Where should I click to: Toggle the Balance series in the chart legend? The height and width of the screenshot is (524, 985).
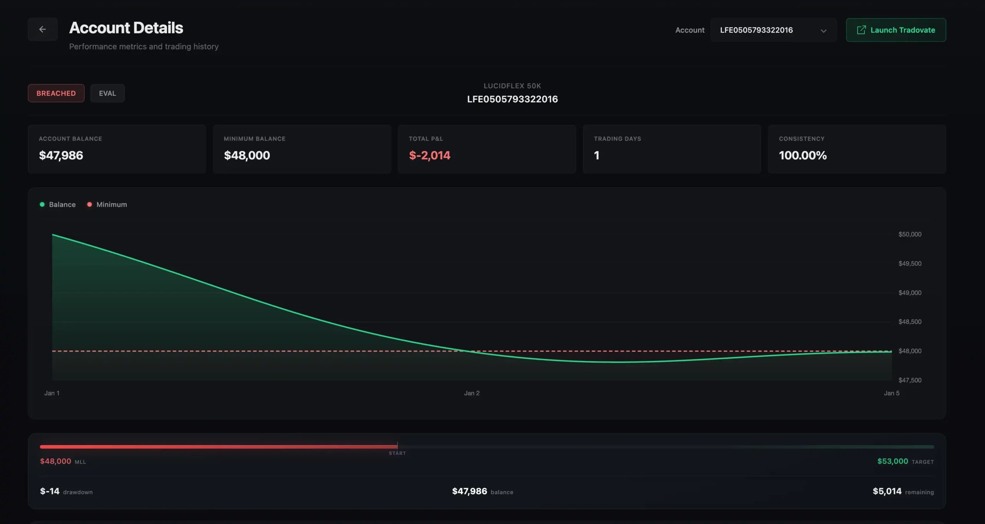tap(58, 204)
